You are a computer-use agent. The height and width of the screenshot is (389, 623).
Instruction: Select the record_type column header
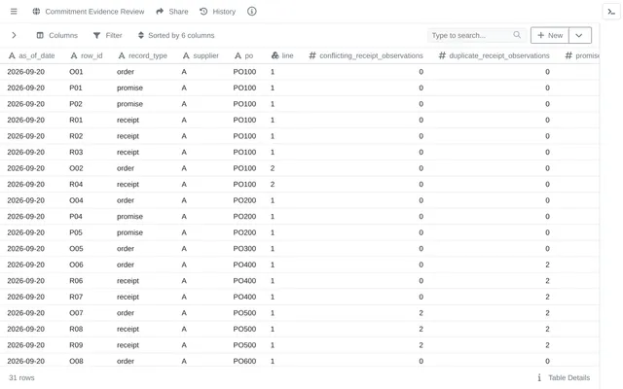pos(143,55)
